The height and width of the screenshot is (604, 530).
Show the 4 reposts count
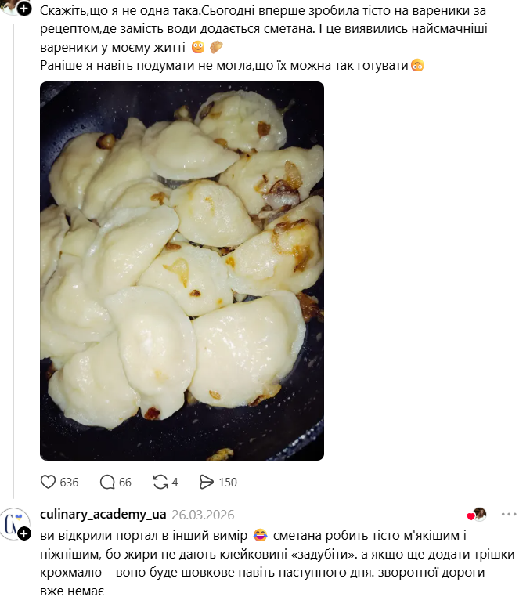click(x=175, y=483)
